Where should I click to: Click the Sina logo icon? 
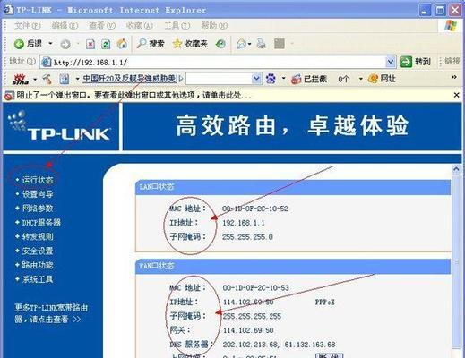pos(21,79)
